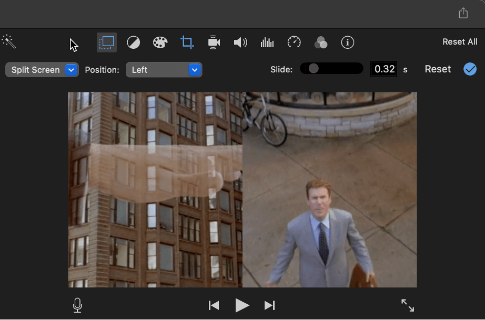Skip to next clip
This screenshot has width=485, height=320.
tap(269, 305)
